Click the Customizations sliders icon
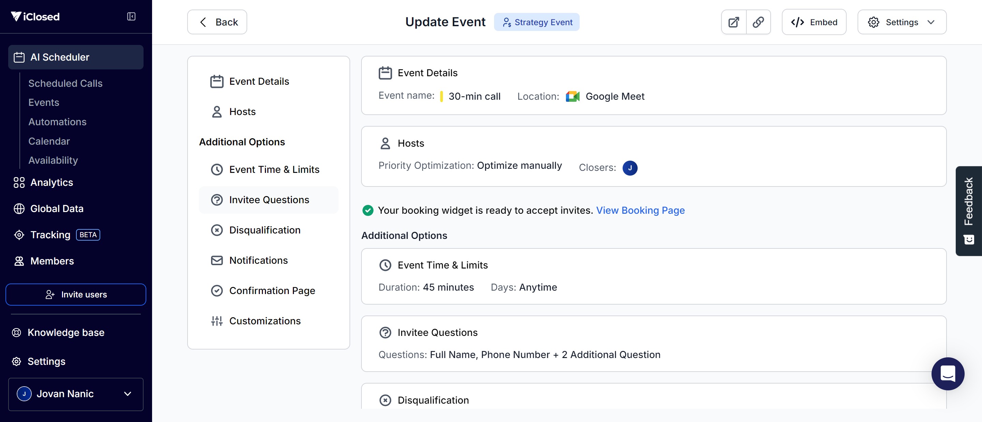 point(217,321)
